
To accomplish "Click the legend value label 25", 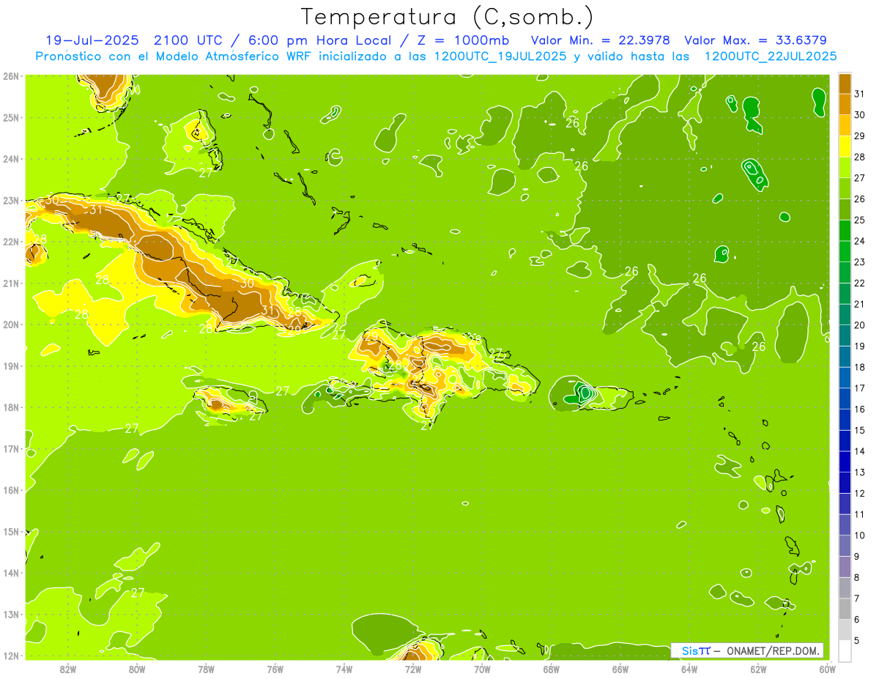I will [860, 220].
